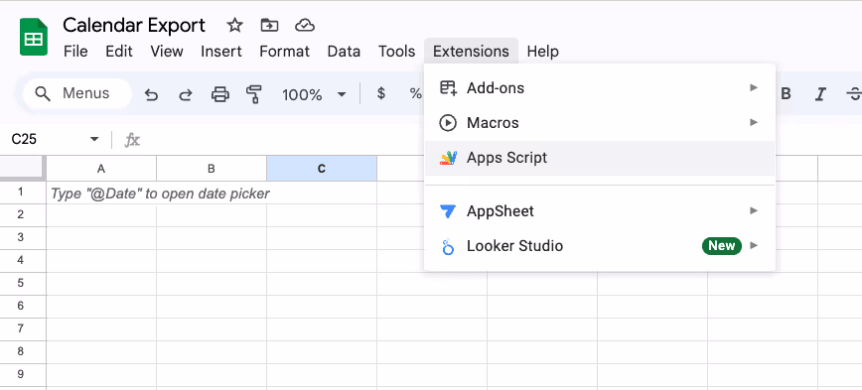Image resolution: width=862 pixels, height=390 pixels.
Task: Apply percent format icon
Action: [x=415, y=94]
